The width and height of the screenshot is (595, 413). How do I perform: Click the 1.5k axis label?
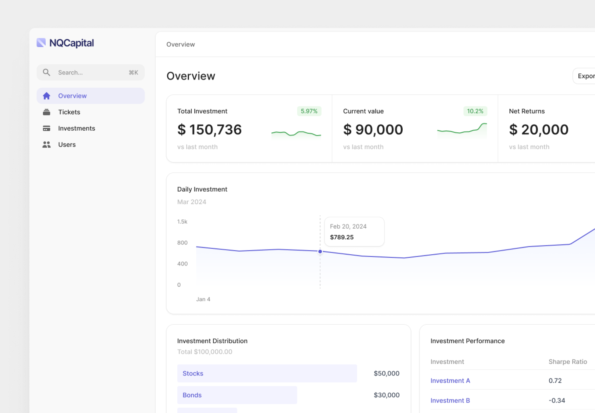(182, 222)
